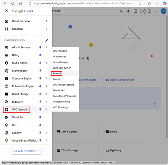
Task: Expand Compute Engine submenu chevron
Action: coord(46,78)
